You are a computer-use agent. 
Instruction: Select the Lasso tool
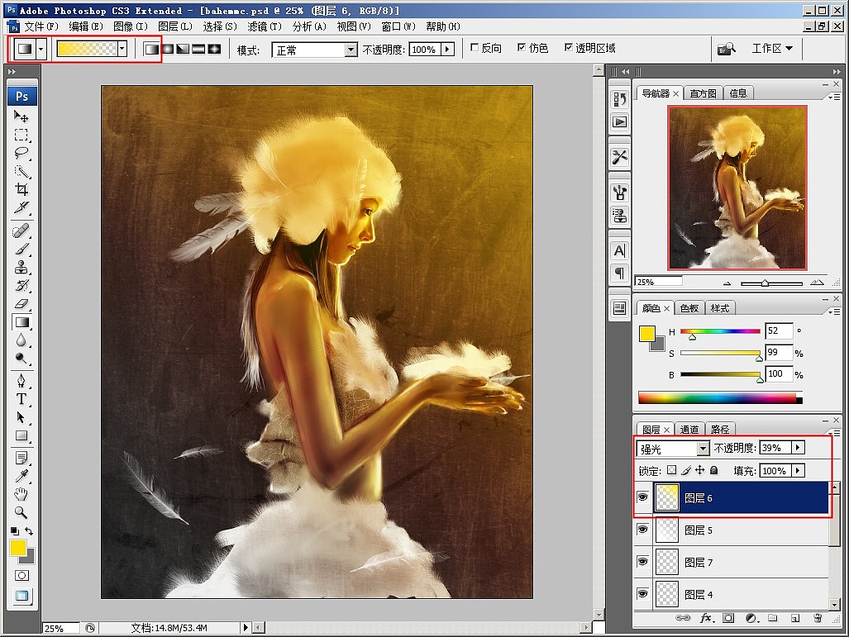[22, 153]
